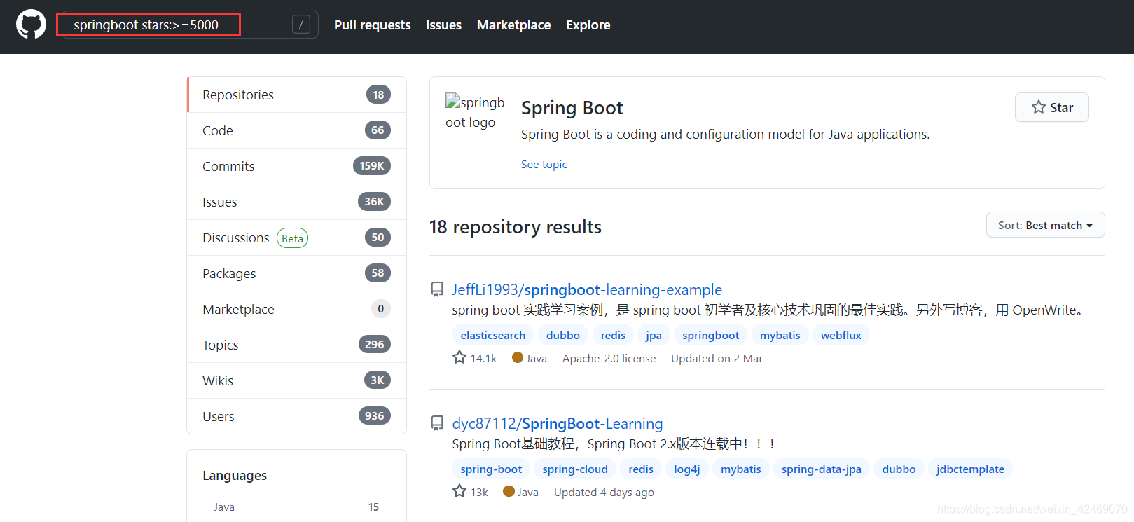Click repository icon beside dyc87112 result
Screen dimensions: 1134x522
click(437, 423)
